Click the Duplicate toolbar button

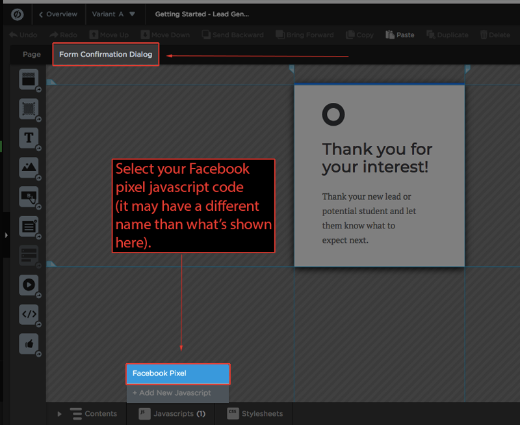tap(447, 35)
